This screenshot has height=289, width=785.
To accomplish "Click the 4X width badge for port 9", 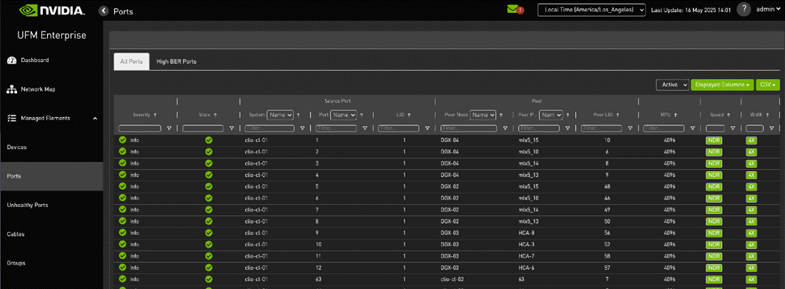I will click(751, 233).
